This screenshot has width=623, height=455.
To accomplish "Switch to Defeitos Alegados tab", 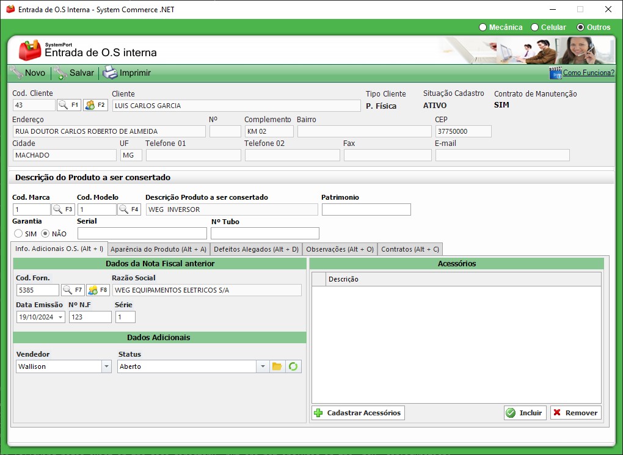I will [256, 249].
